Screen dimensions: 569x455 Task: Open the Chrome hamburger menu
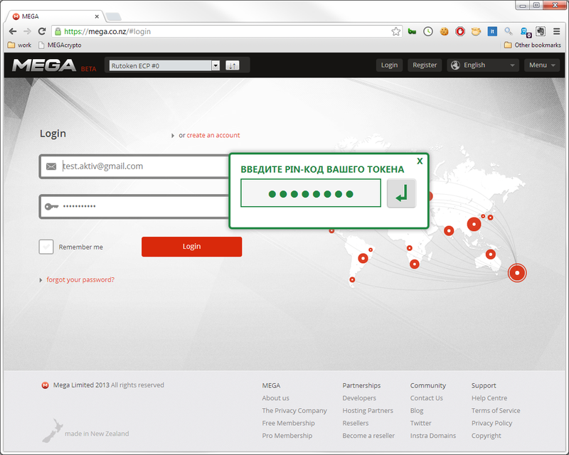click(x=557, y=31)
